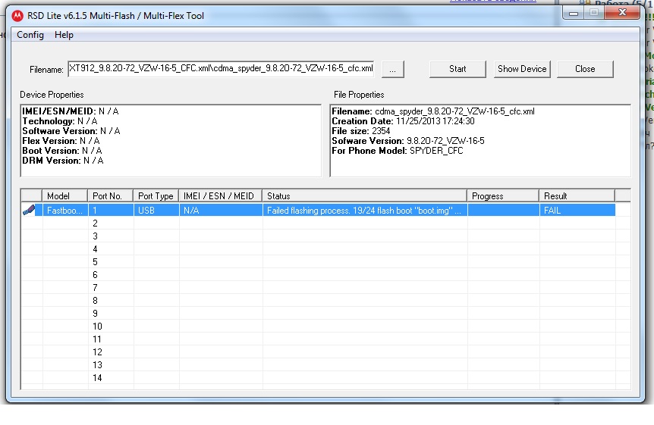The width and height of the screenshot is (654, 425).
Task: Click the IMEI/ESN/MEID line in Device Properties
Action: coord(71,111)
